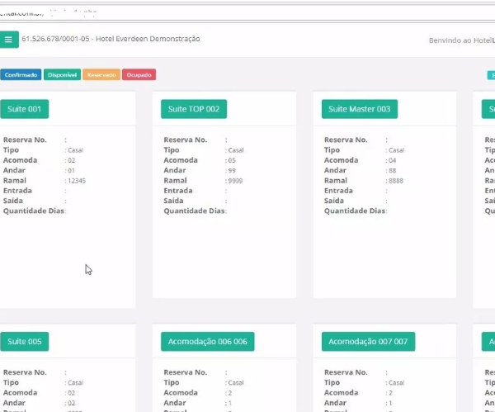This screenshot has height=412, width=495.
Task: Click Ramal 9999 in Suite TOP 002 card
Action: (234, 181)
